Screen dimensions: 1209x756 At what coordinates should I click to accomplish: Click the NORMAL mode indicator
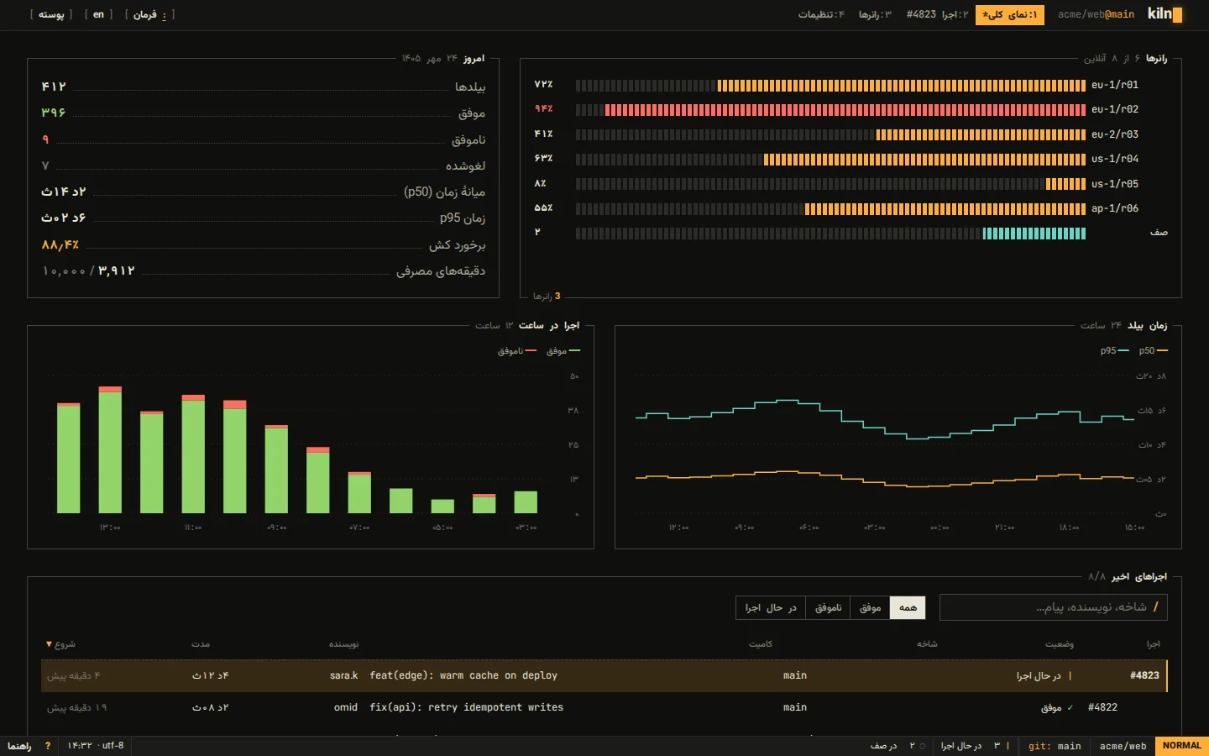1181,746
